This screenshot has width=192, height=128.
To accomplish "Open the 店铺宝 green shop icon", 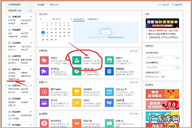I will click(x=109, y=60).
